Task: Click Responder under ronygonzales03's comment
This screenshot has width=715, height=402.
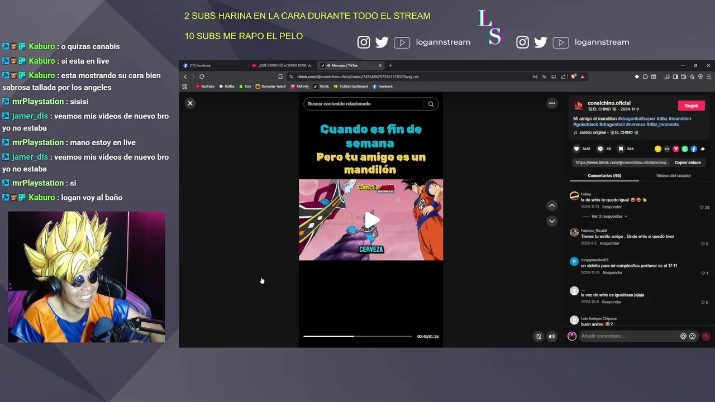Action: [612, 273]
